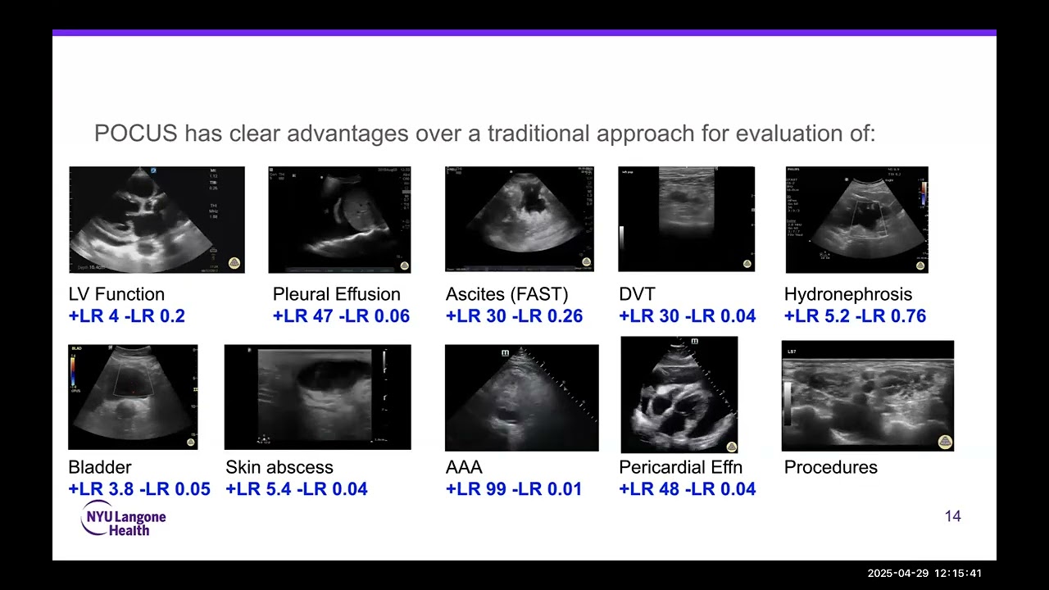Image resolution: width=1049 pixels, height=590 pixels.
Task: Click the 'Hydronephrosis' label
Action: [x=848, y=294]
